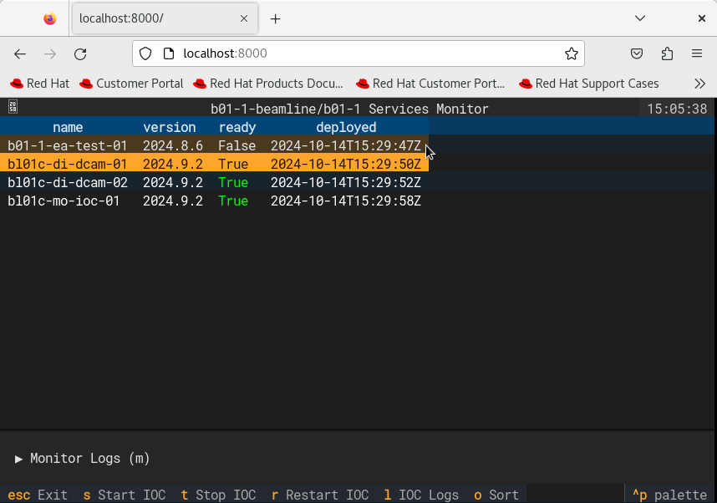Click Restart IOC footer command
This screenshot has height=503, width=717.
320,495
